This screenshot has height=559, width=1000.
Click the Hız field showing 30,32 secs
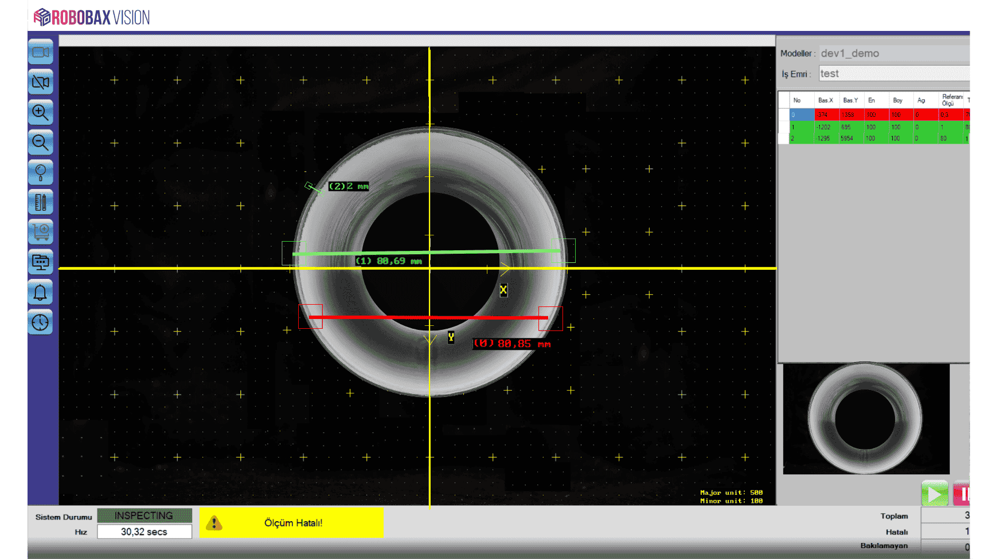pos(144,532)
